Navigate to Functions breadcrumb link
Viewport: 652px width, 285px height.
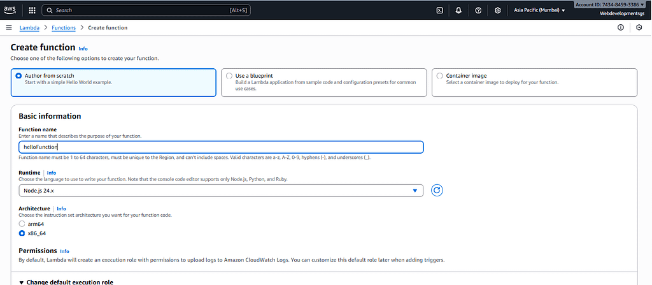(x=63, y=27)
